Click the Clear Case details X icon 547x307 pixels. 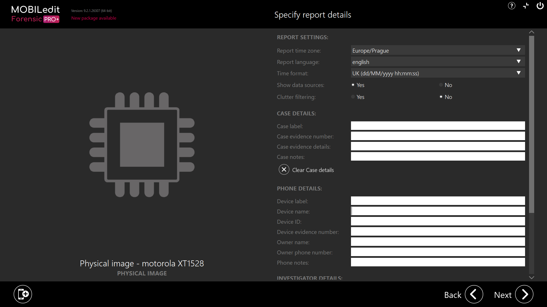point(284,170)
